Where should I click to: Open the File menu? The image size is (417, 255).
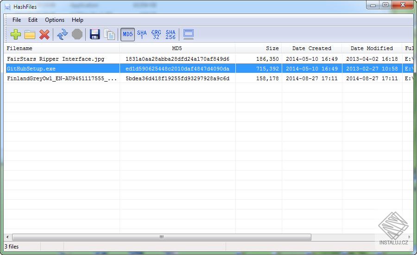[17, 20]
